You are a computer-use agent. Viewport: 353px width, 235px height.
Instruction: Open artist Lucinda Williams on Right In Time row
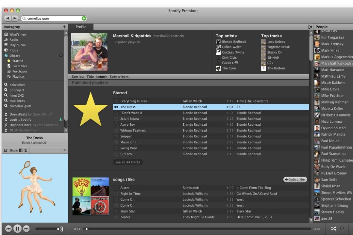195,194
